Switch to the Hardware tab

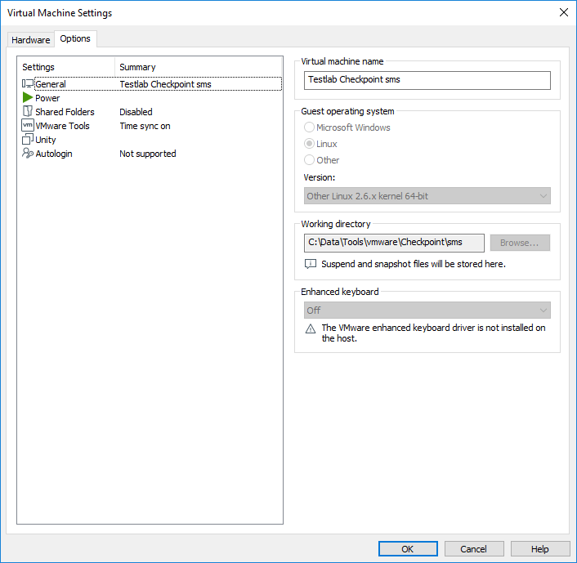(31, 40)
